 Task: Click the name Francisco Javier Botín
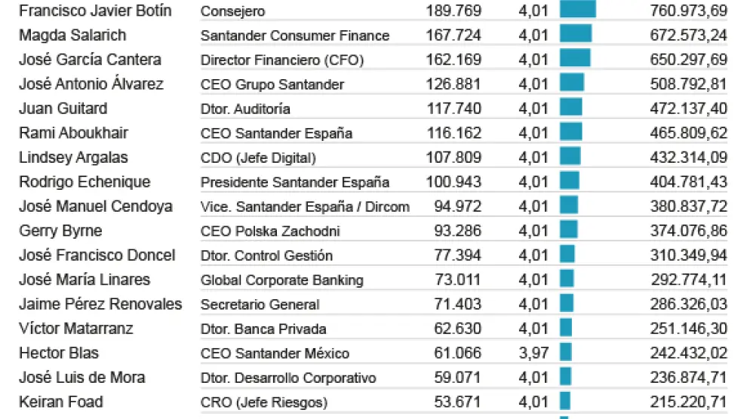(95, 11)
